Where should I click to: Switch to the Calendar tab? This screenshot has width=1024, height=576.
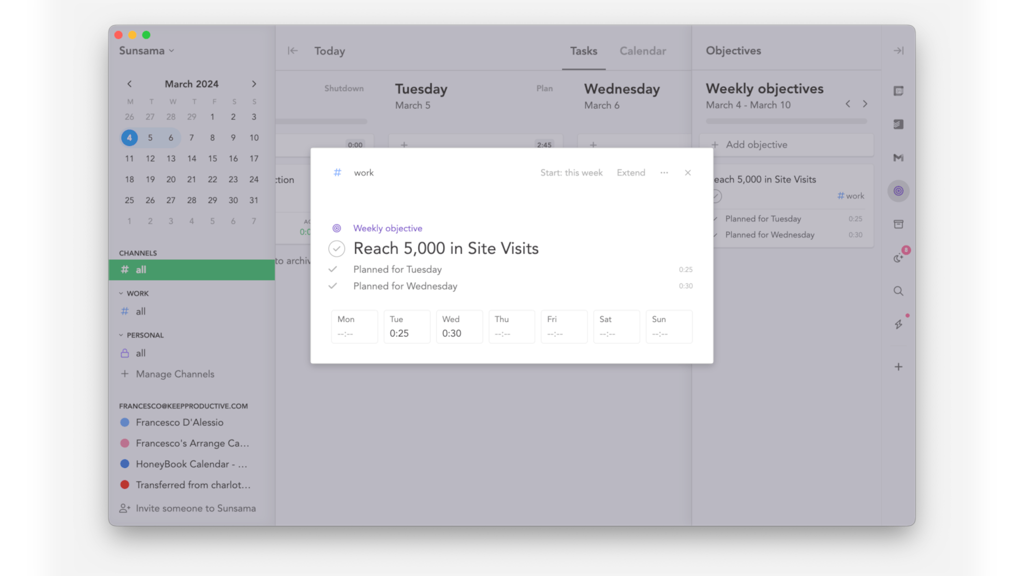(x=642, y=50)
